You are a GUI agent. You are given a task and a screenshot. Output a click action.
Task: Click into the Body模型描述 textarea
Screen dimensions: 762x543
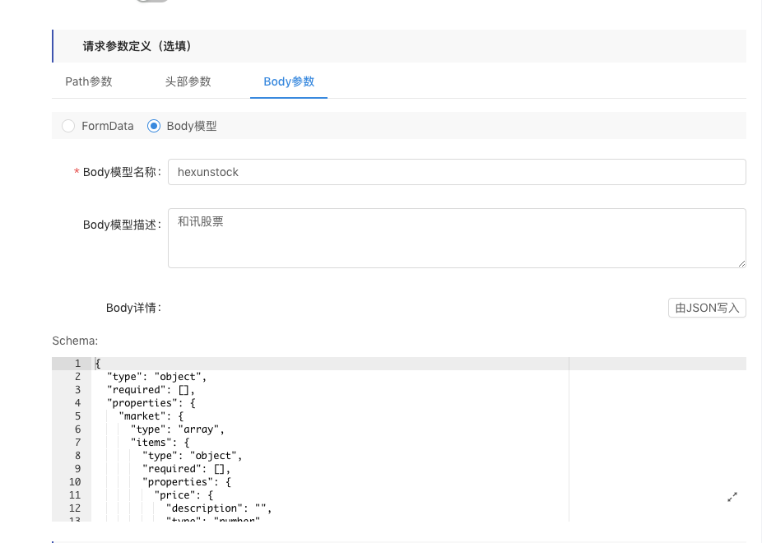tap(456, 237)
